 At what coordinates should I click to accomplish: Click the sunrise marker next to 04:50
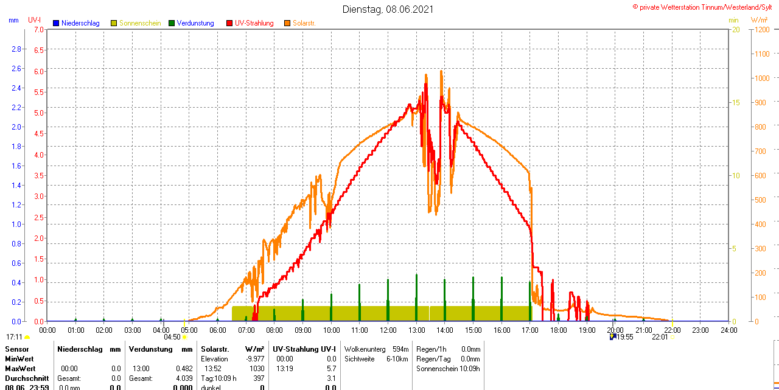pos(184,337)
